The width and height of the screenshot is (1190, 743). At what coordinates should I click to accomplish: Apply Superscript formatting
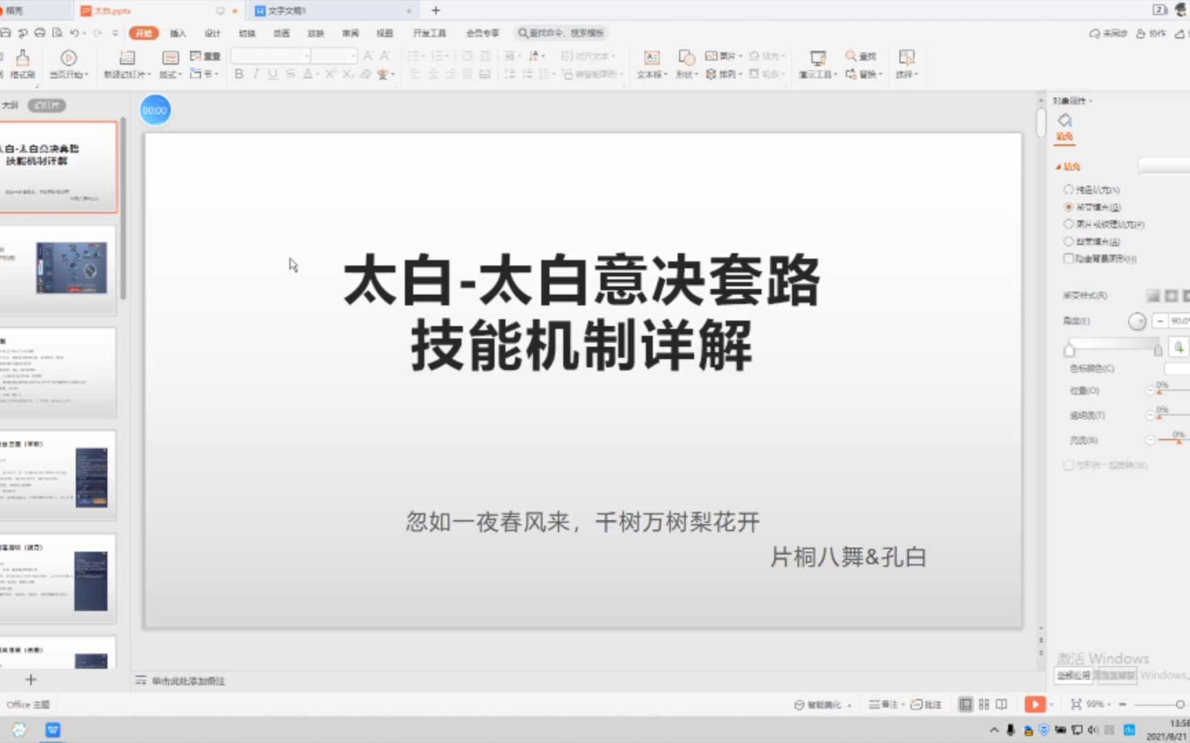pyautogui.click(x=331, y=74)
